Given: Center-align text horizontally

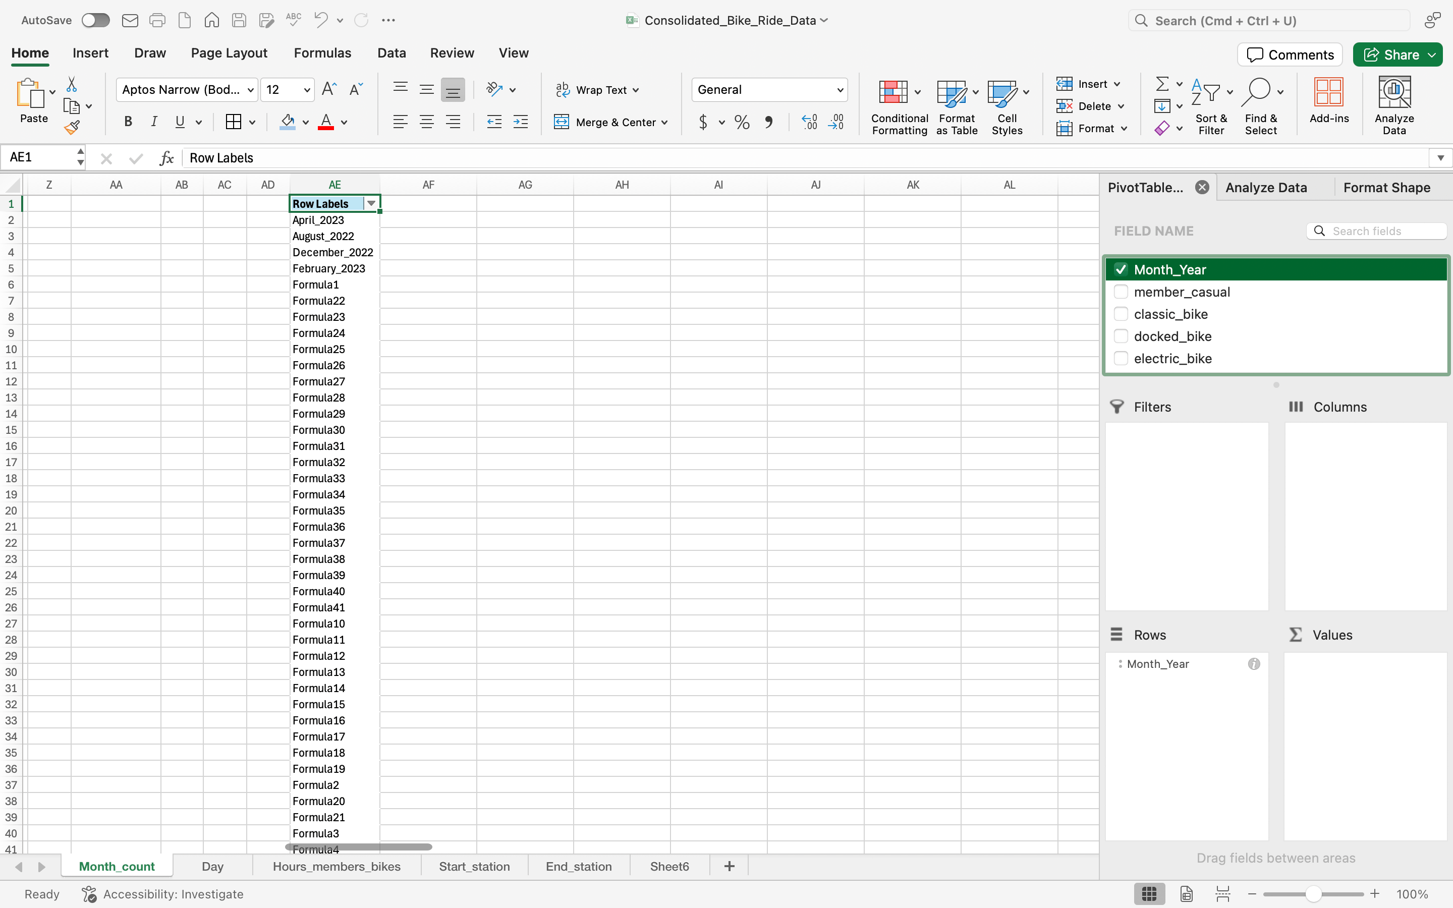Looking at the screenshot, I should (x=426, y=122).
